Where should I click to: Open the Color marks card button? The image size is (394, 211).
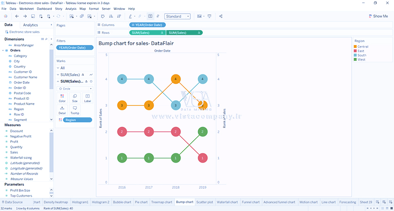click(62, 98)
